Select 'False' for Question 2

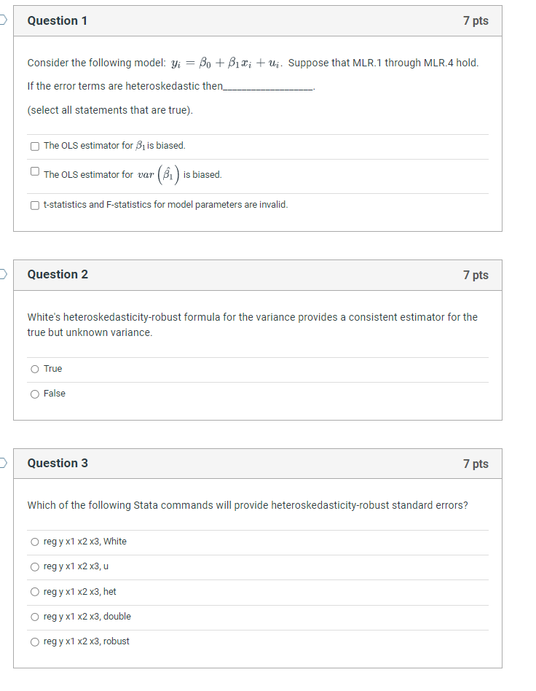click(x=35, y=394)
